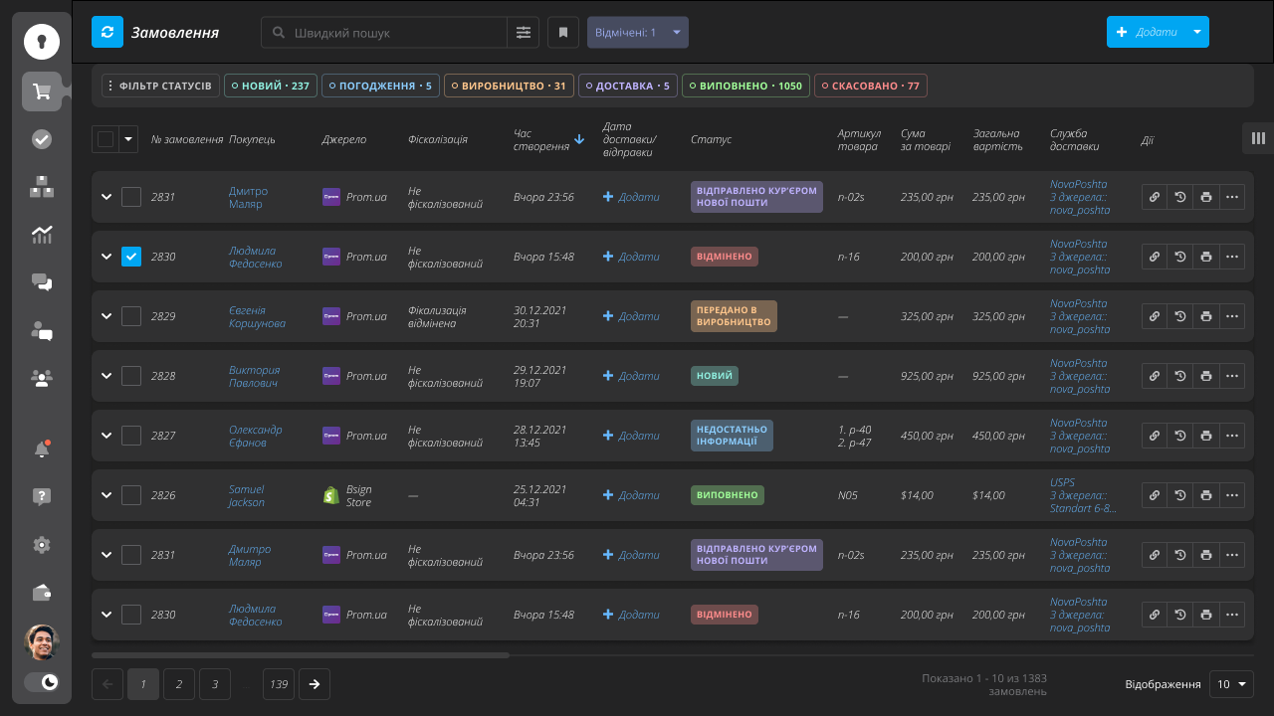Click the column layout icon
The image size is (1274, 716).
coord(1258,138)
